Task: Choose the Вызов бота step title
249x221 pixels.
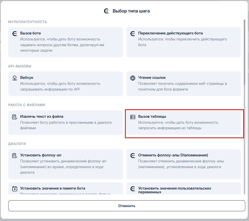Action: [30, 33]
